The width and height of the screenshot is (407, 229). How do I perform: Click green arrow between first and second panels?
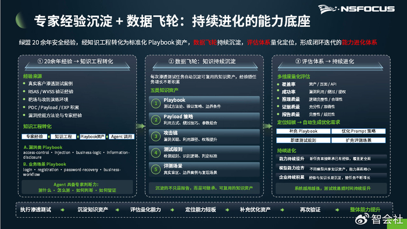141,126
